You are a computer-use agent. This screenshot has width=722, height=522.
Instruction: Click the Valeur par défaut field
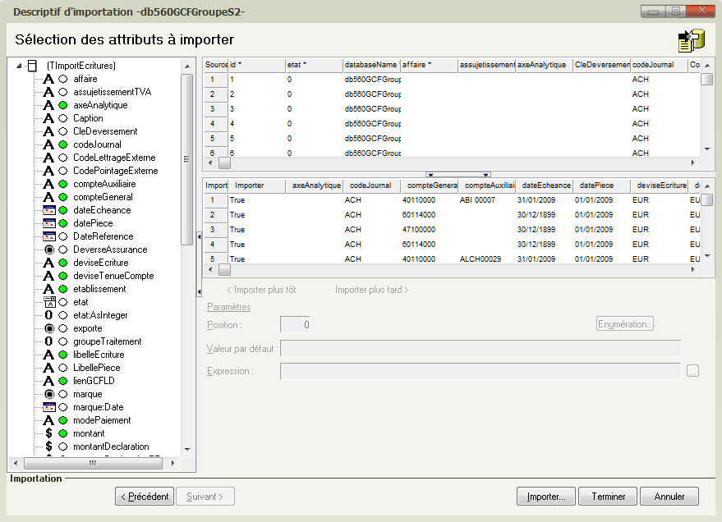tap(481, 349)
